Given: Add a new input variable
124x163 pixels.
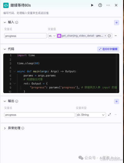Looking at the screenshot, I should (x=117, y=23).
